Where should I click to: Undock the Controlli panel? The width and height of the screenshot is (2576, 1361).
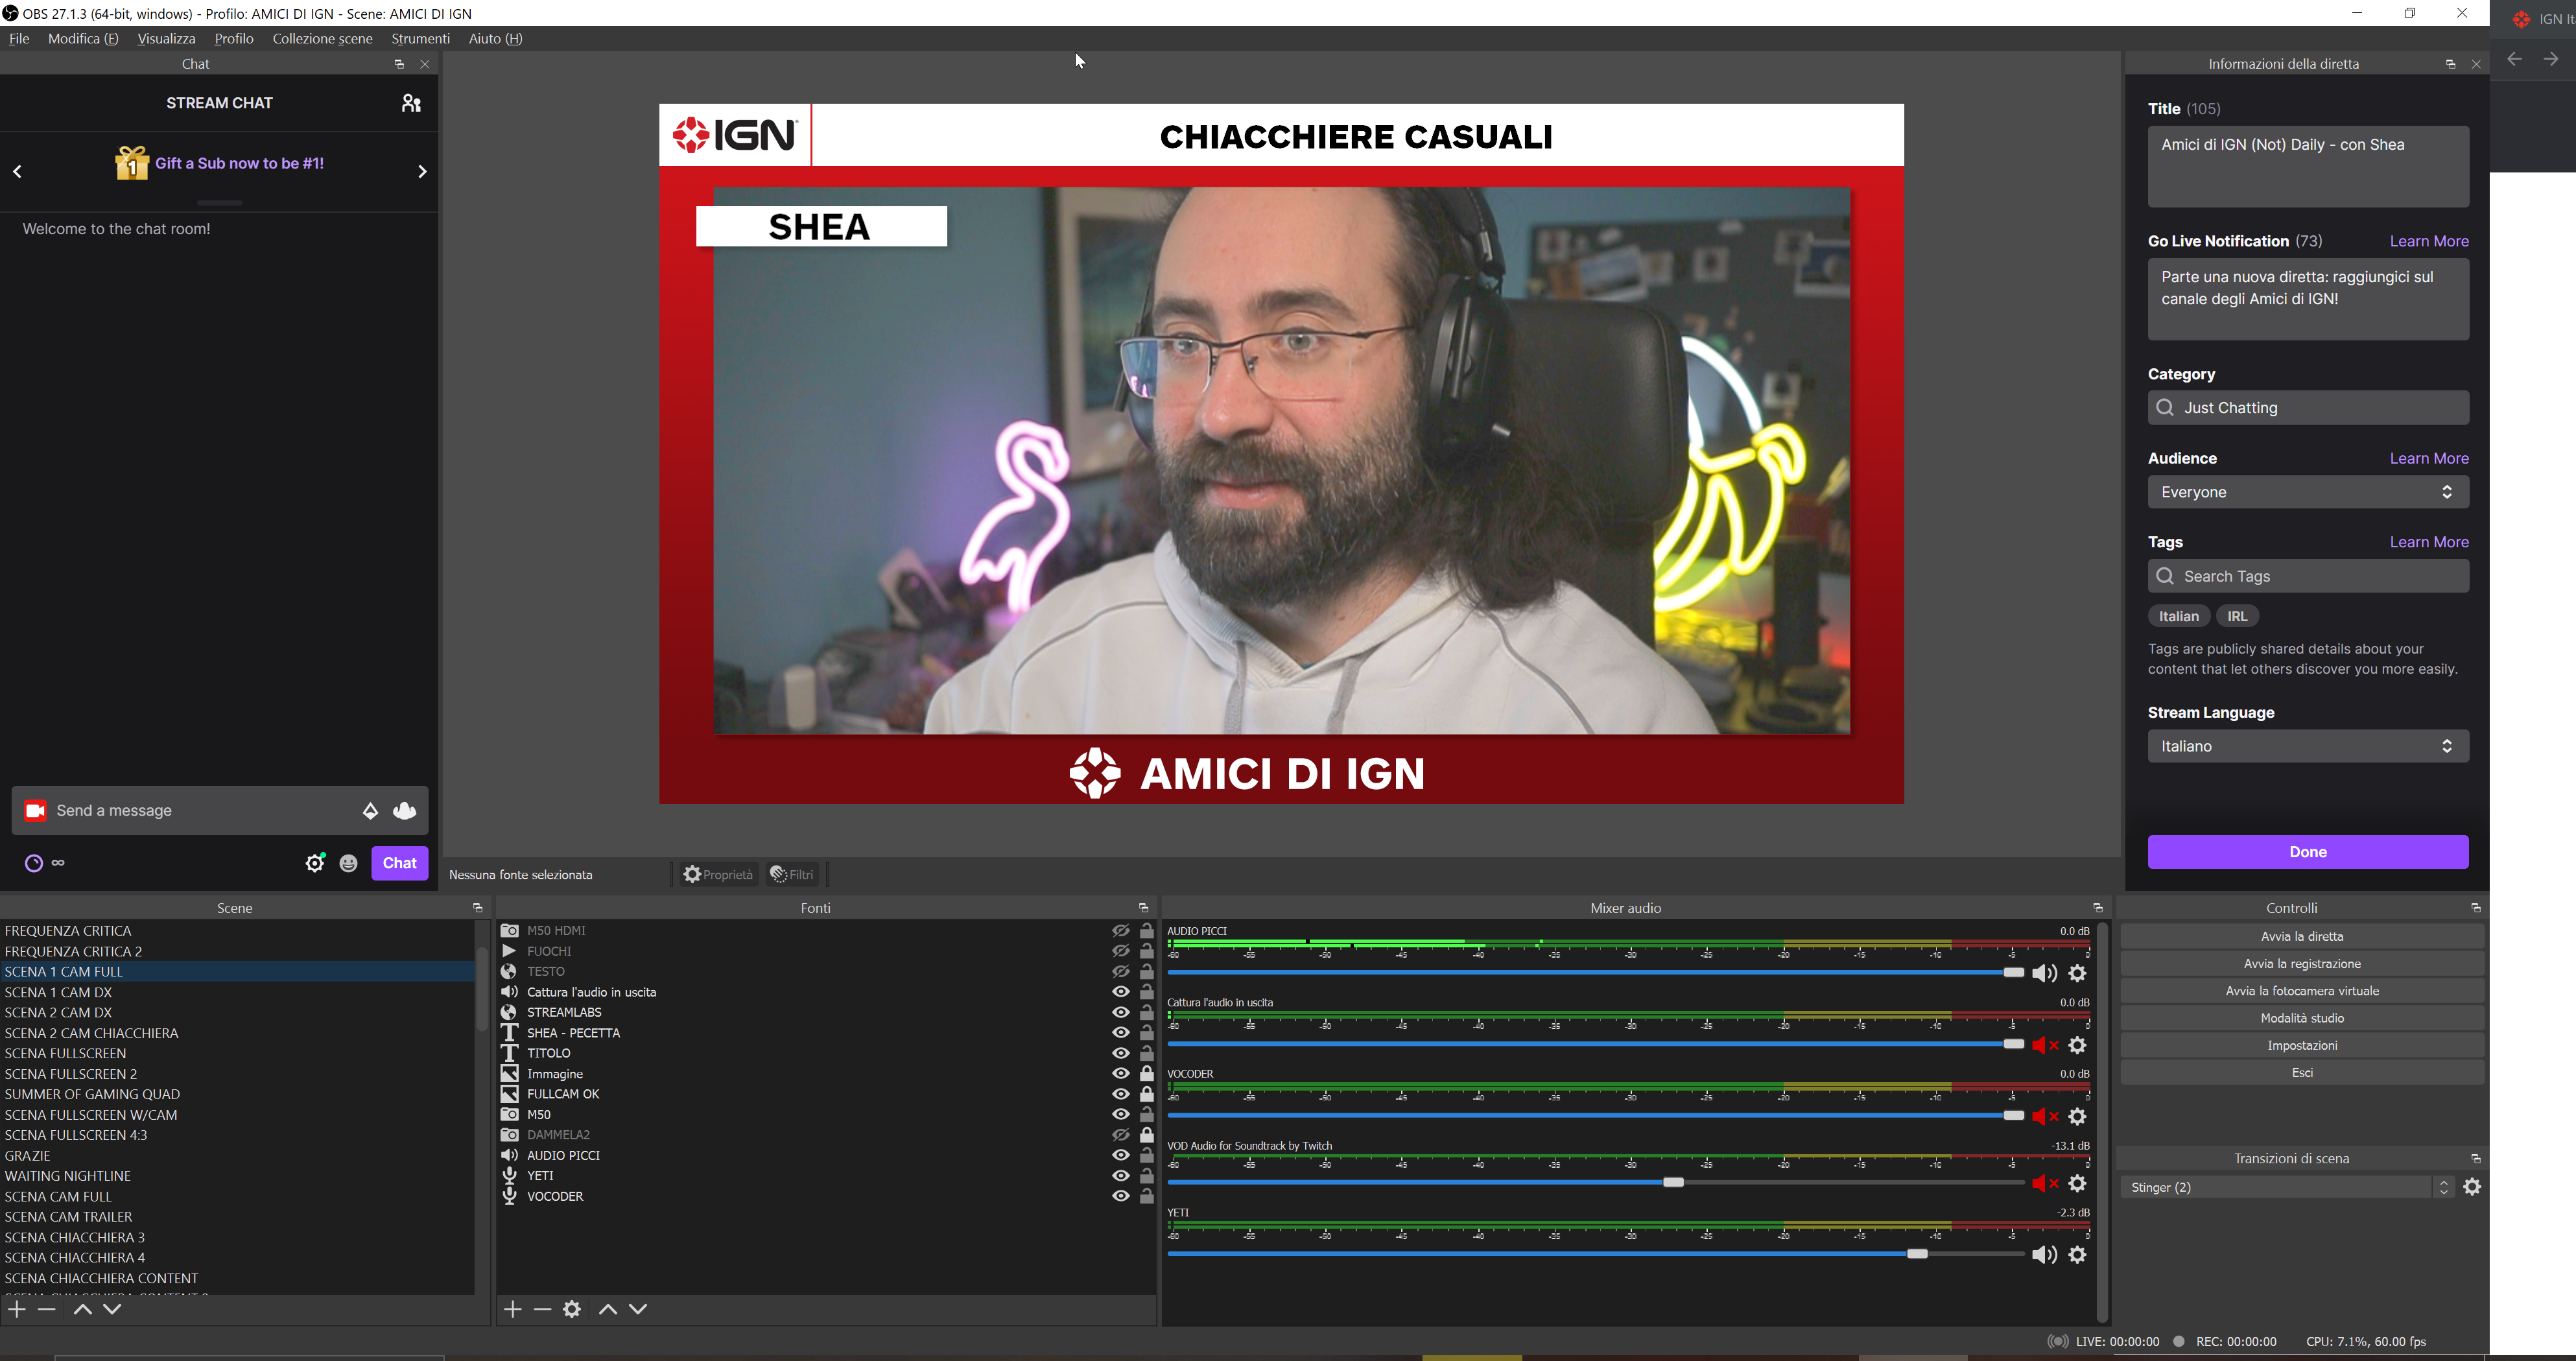click(2476, 908)
